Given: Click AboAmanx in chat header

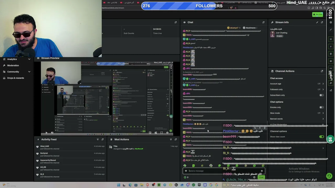Looking at the screenshot, I should tap(250, 28).
